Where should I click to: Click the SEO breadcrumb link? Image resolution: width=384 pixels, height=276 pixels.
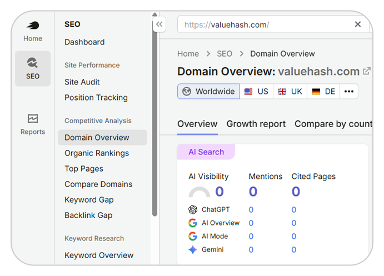pos(225,53)
